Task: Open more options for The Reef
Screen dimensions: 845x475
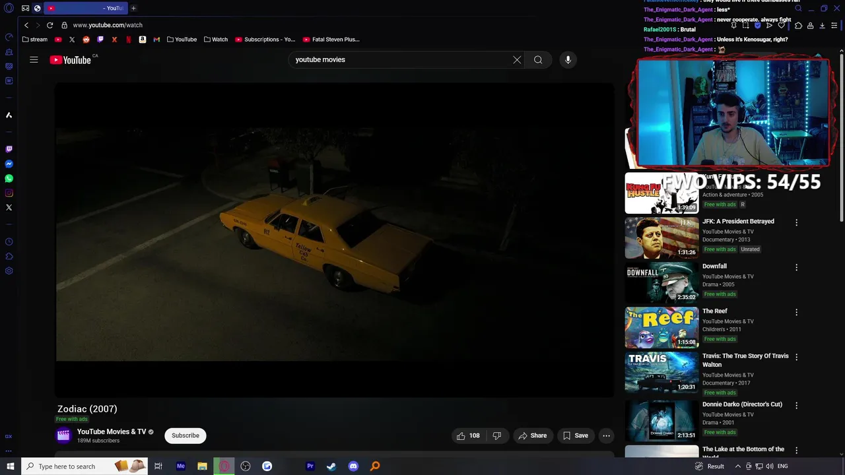Action: coord(796,312)
